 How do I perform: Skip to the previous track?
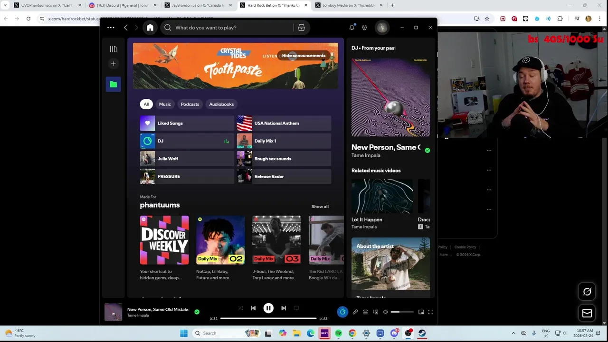pyautogui.click(x=253, y=308)
